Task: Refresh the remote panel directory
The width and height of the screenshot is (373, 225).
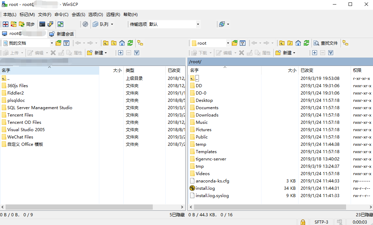Action: (x=307, y=43)
